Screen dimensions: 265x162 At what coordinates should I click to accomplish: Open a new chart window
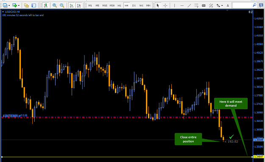tap(5, 5)
